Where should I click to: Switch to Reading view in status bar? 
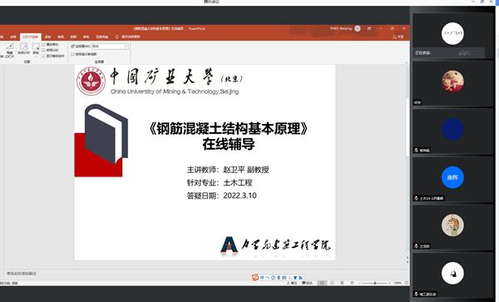coord(342,283)
